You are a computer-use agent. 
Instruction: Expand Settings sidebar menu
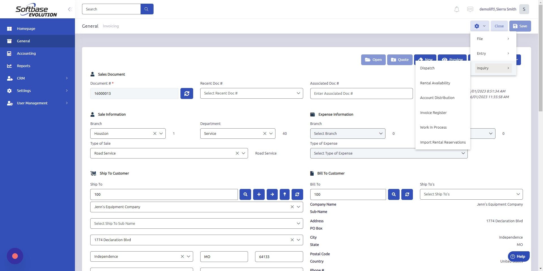[x=37, y=91]
